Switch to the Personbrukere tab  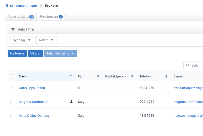point(21,17)
